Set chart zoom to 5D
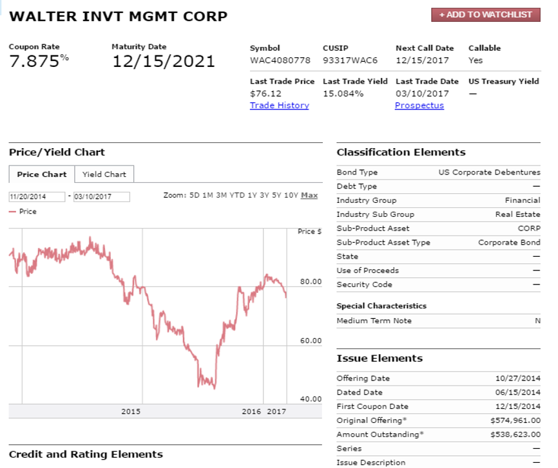This screenshot has height=468, width=558. (x=195, y=195)
